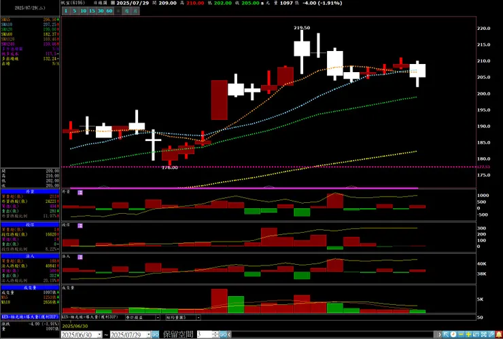
Task: Click the left chevron after second GO
Action: tap(229, 334)
